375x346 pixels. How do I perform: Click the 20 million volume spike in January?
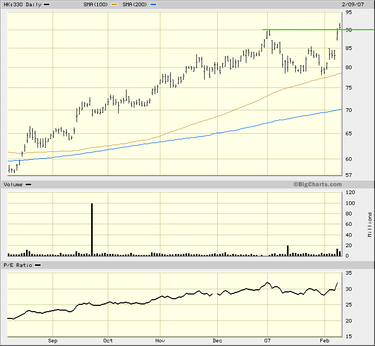[287, 251]
